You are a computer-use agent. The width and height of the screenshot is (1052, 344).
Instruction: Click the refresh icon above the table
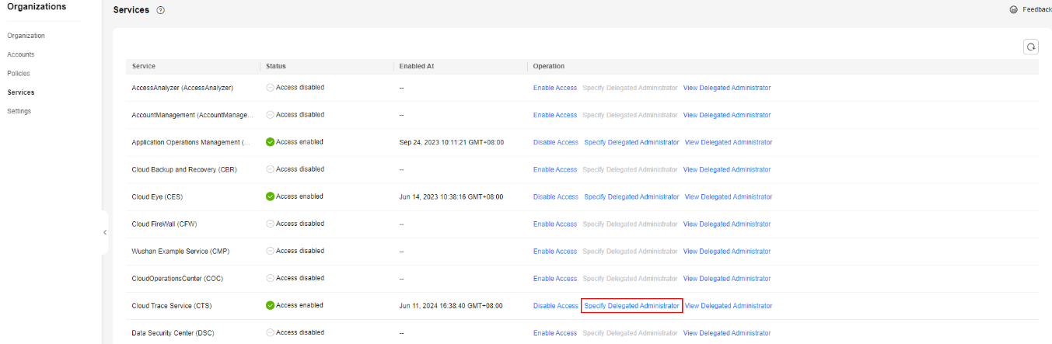point(1031,47)
